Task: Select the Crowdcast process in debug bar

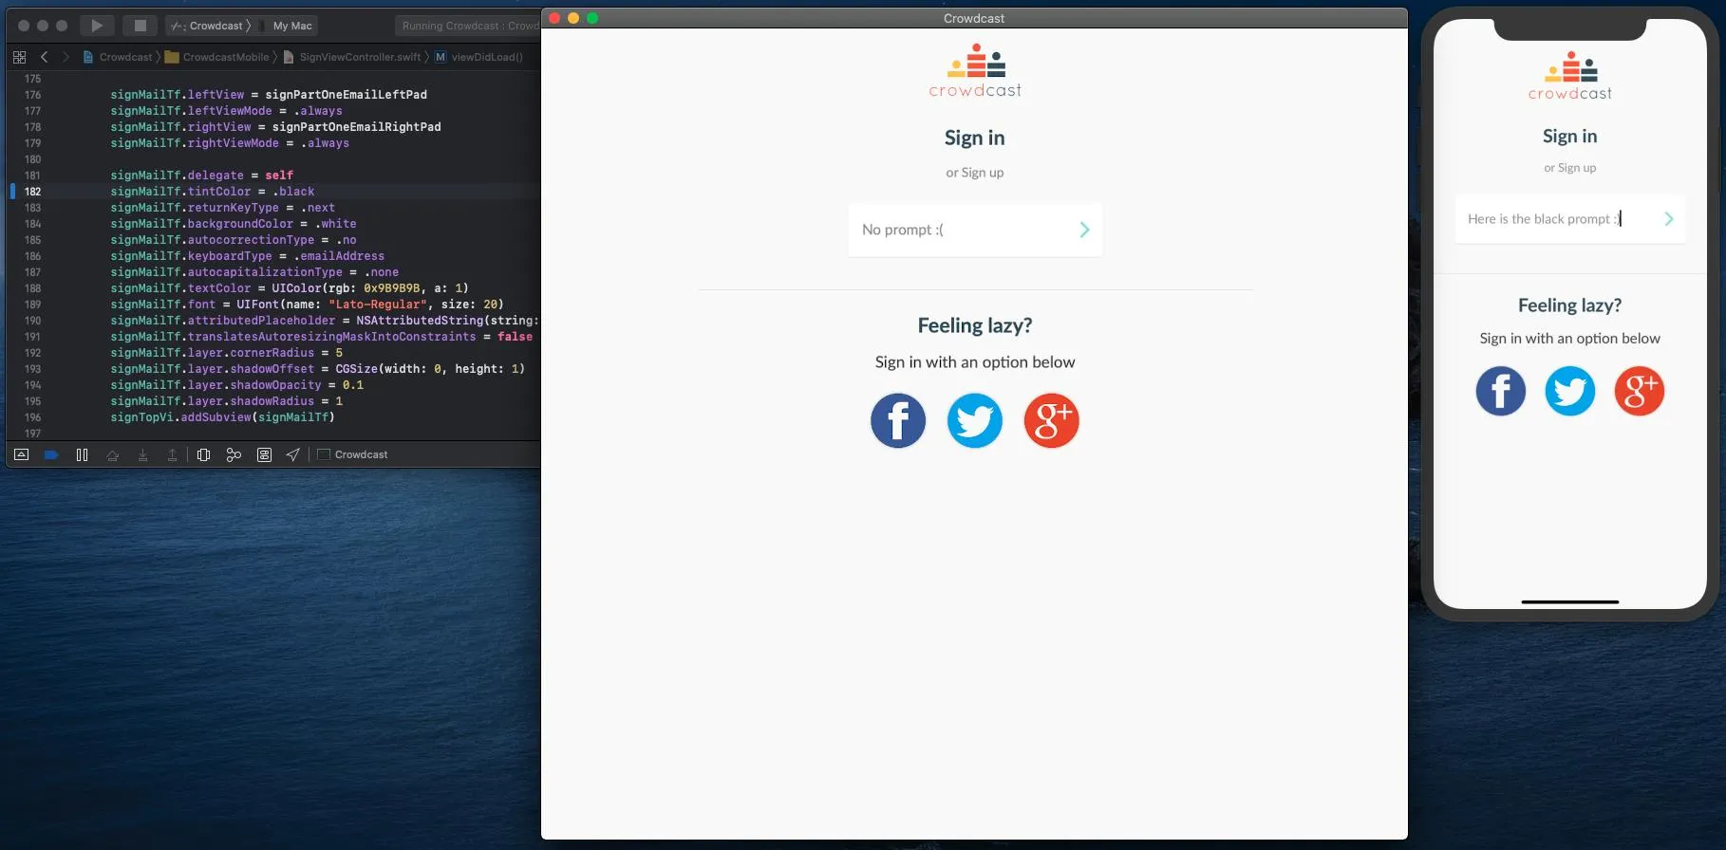Action: [x=352, y=455]
